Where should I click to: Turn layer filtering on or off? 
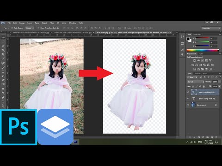pos(220,77)
